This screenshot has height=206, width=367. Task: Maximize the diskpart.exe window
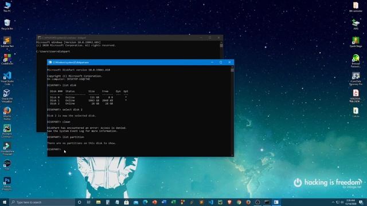(221, 62)
